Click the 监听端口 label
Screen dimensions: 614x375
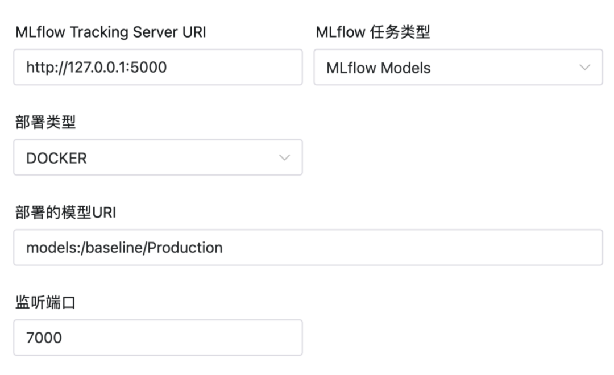coord(45,303)
